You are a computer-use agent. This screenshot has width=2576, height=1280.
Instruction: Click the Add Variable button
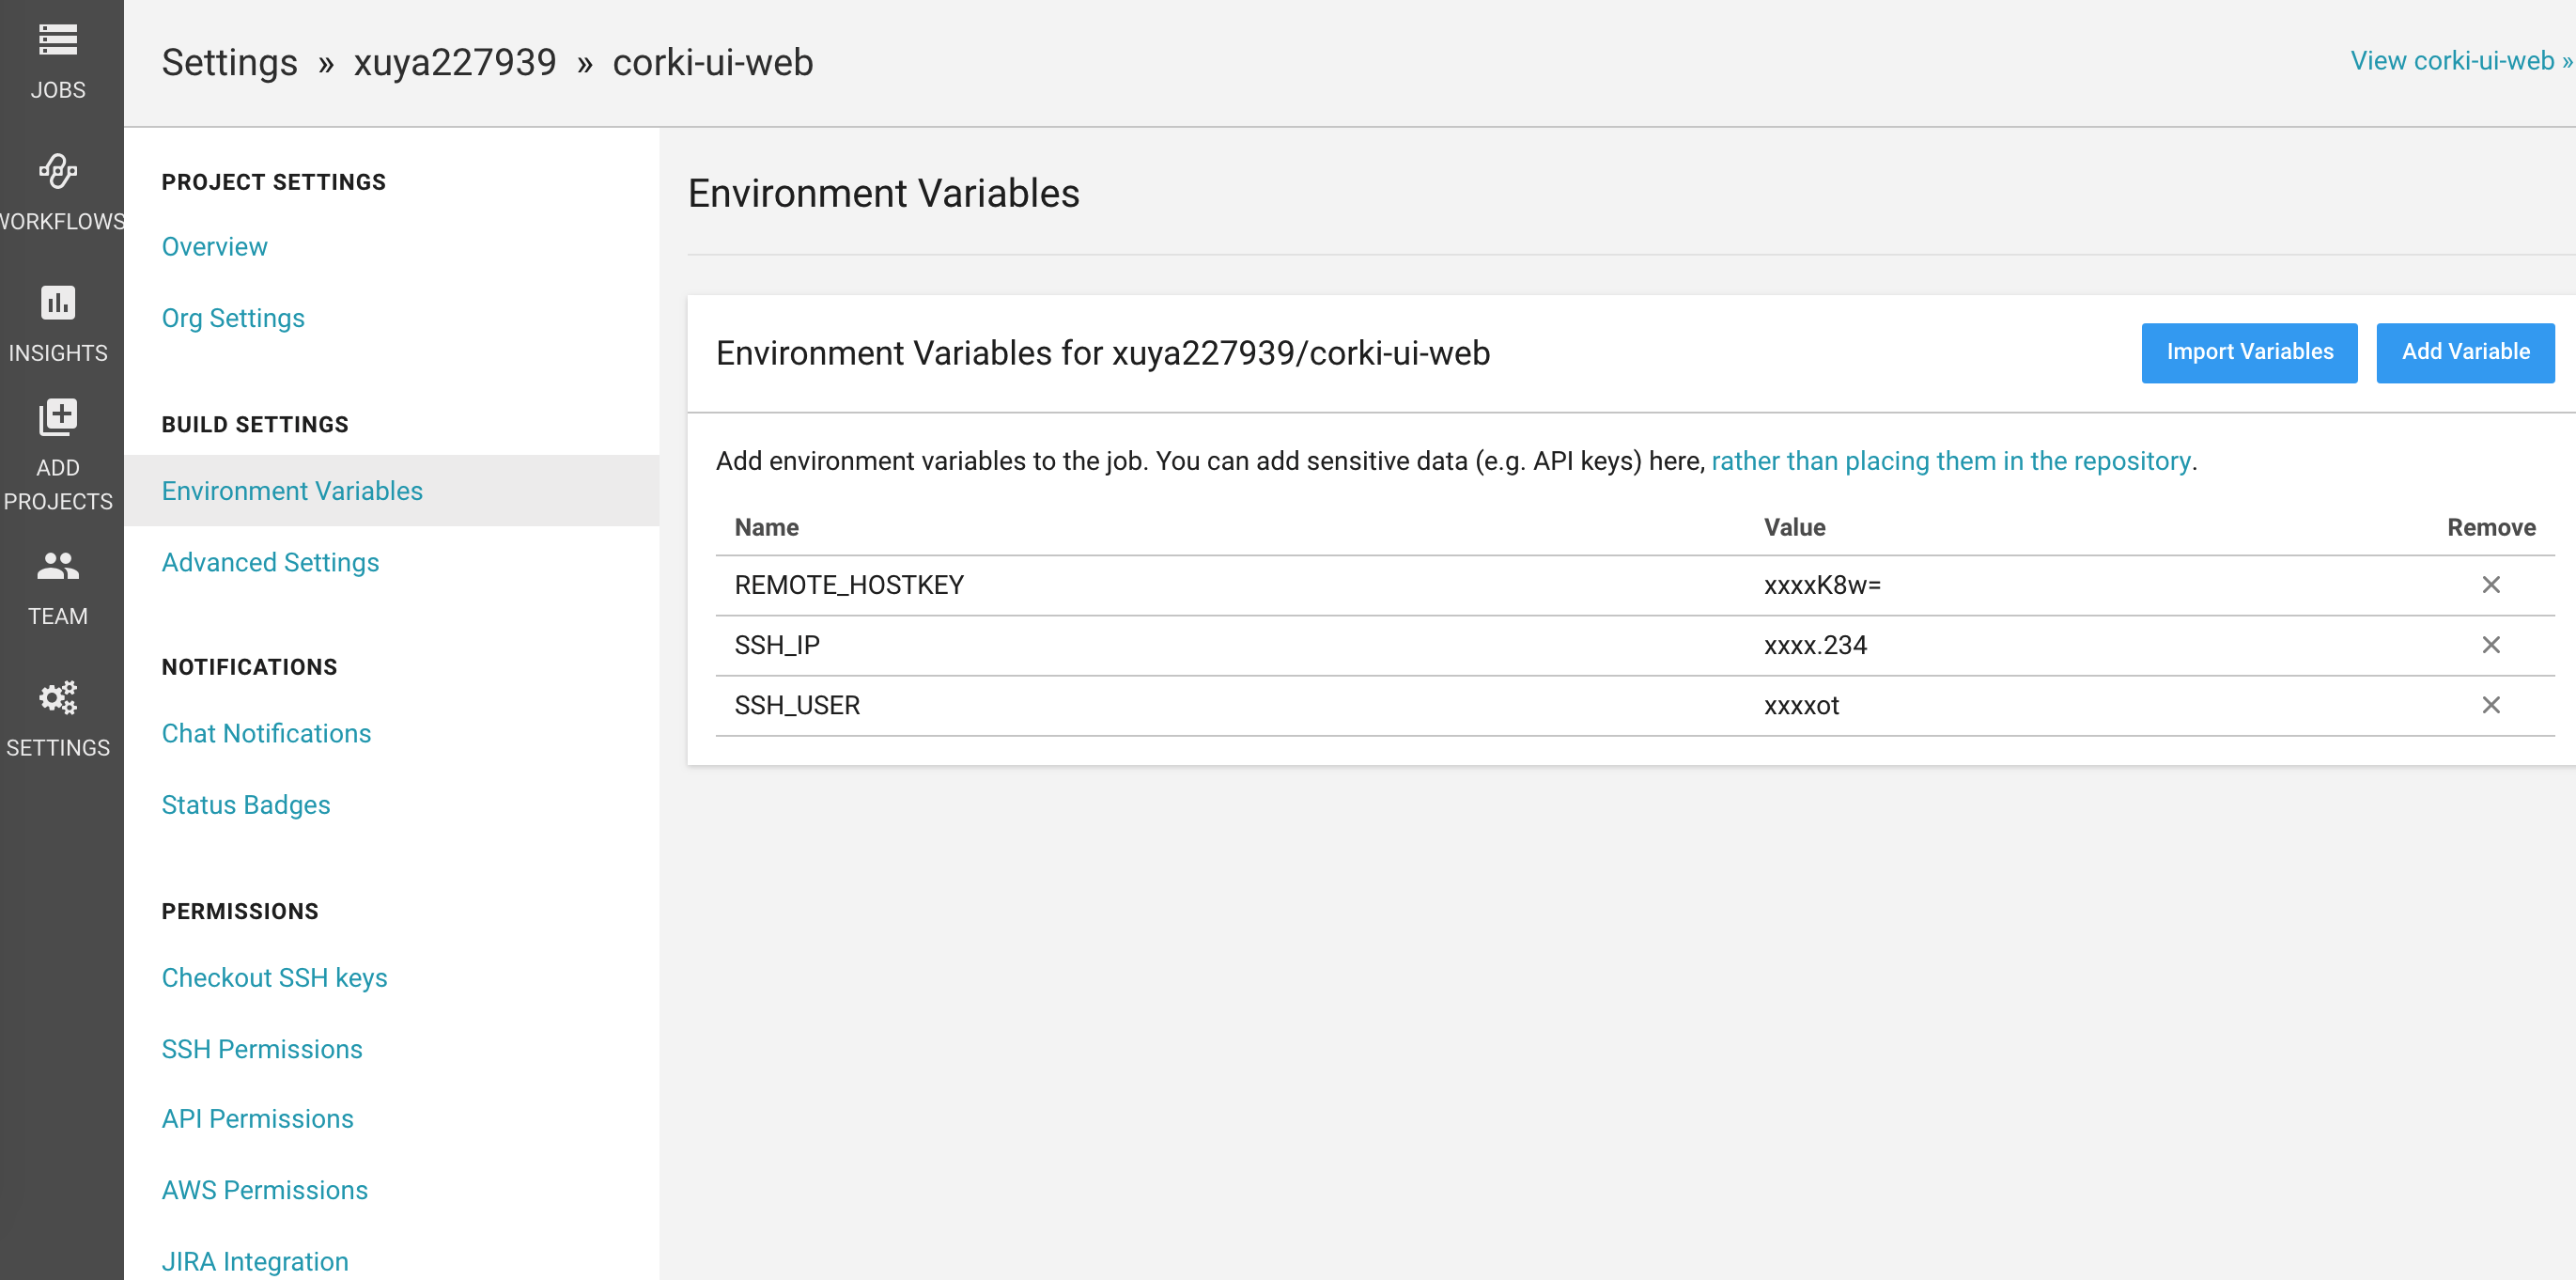coord(2465,352)
